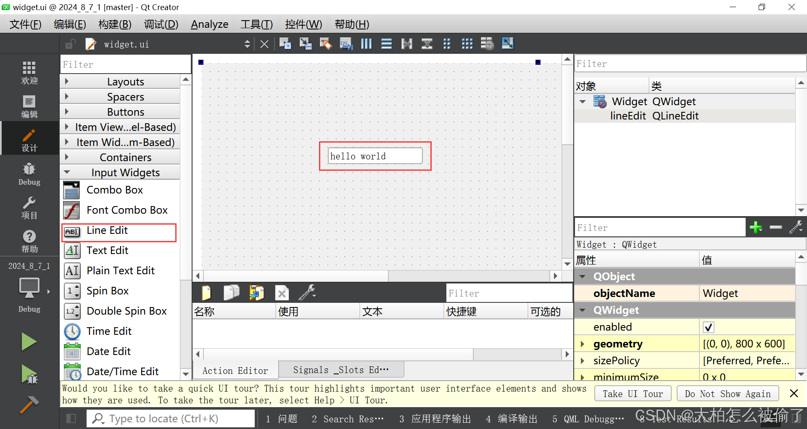
Task: Click Break Layout toolbar icon
Action: [x=487, y=44]
